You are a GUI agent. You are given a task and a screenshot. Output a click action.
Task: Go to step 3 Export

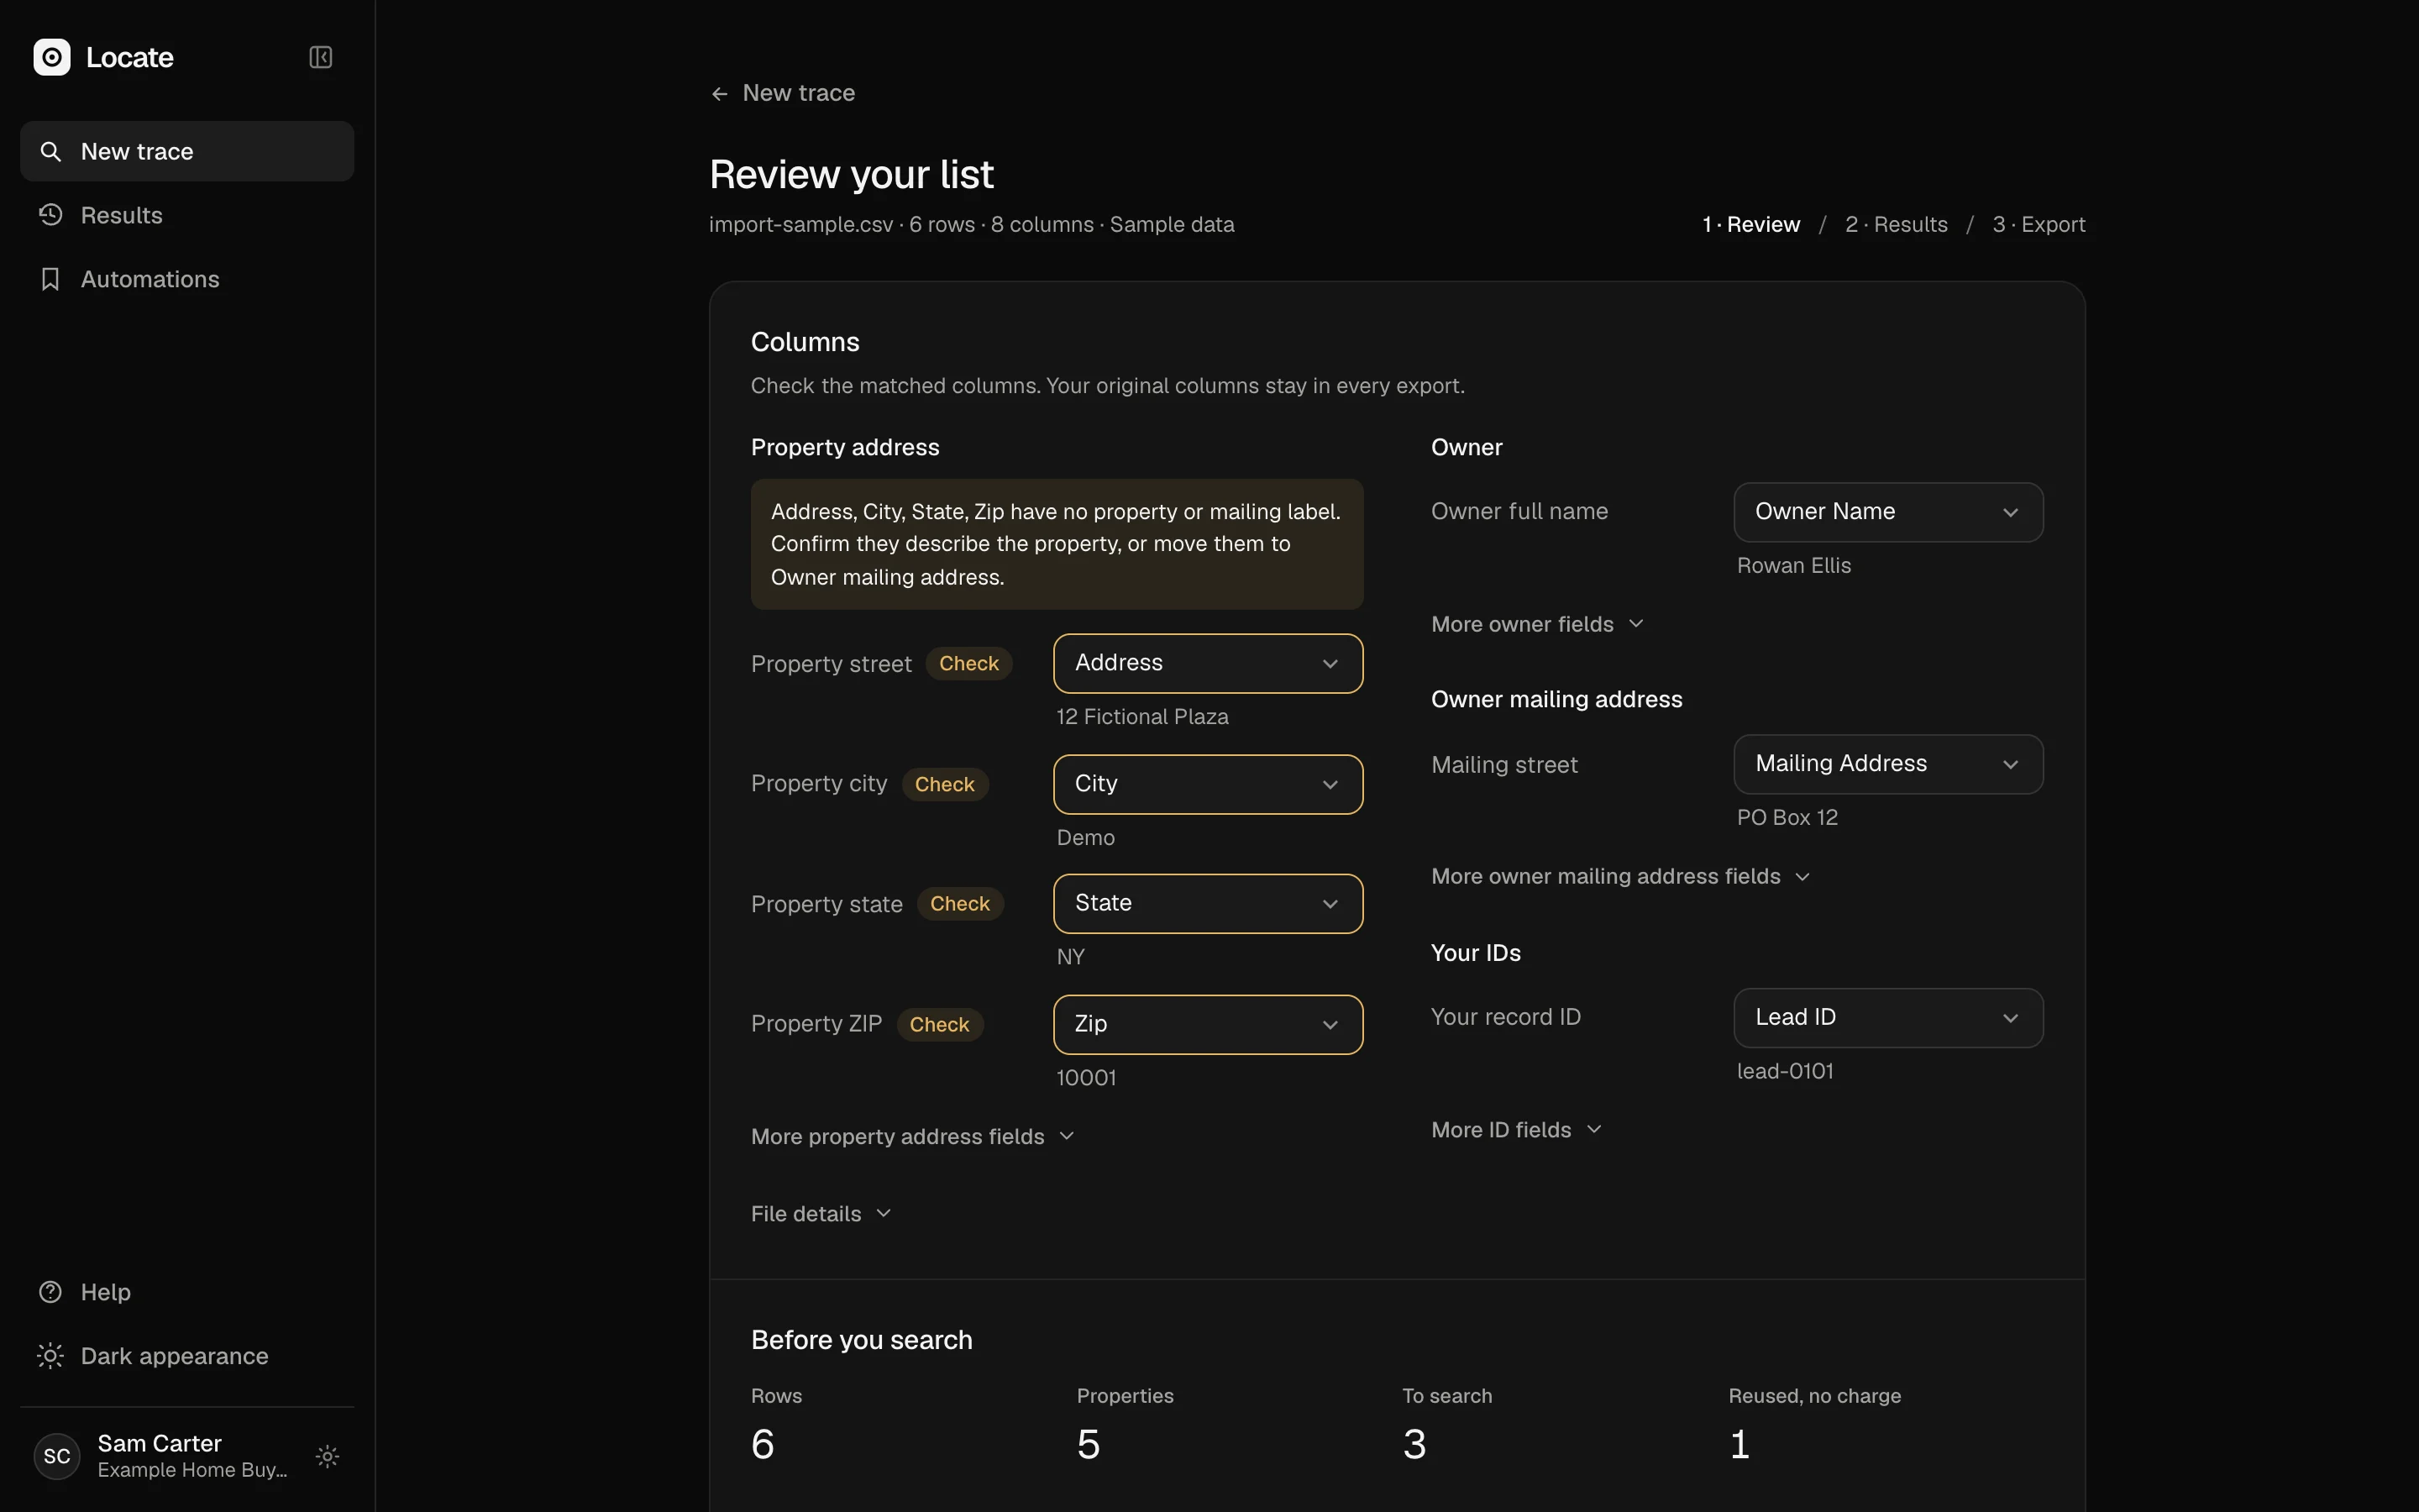pos(2039,224)
